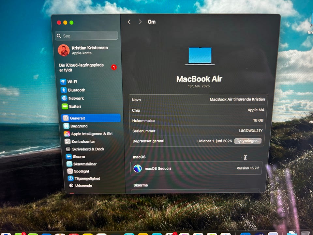This screenshot has width=313, height=235.
Task: Click '13", M4, 2025' model subtitle
Action: (199, 86)
